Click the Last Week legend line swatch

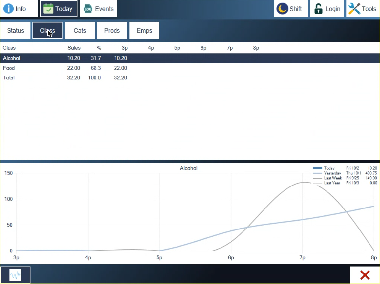tap(317, 178)
